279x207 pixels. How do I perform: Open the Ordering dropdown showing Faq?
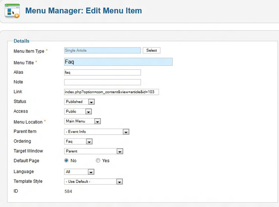(78, 141)
